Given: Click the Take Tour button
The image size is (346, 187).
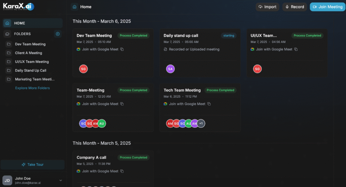Looking at the screenshot, I should [x=32, y=165].
